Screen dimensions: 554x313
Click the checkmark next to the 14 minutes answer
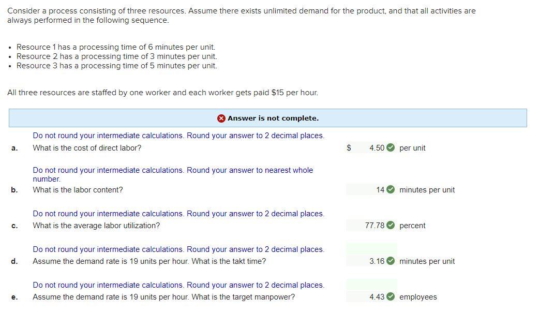point(392,190)
